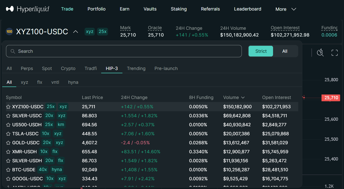Switch to Trending tab
344x189 pixels.
point(136,68)
